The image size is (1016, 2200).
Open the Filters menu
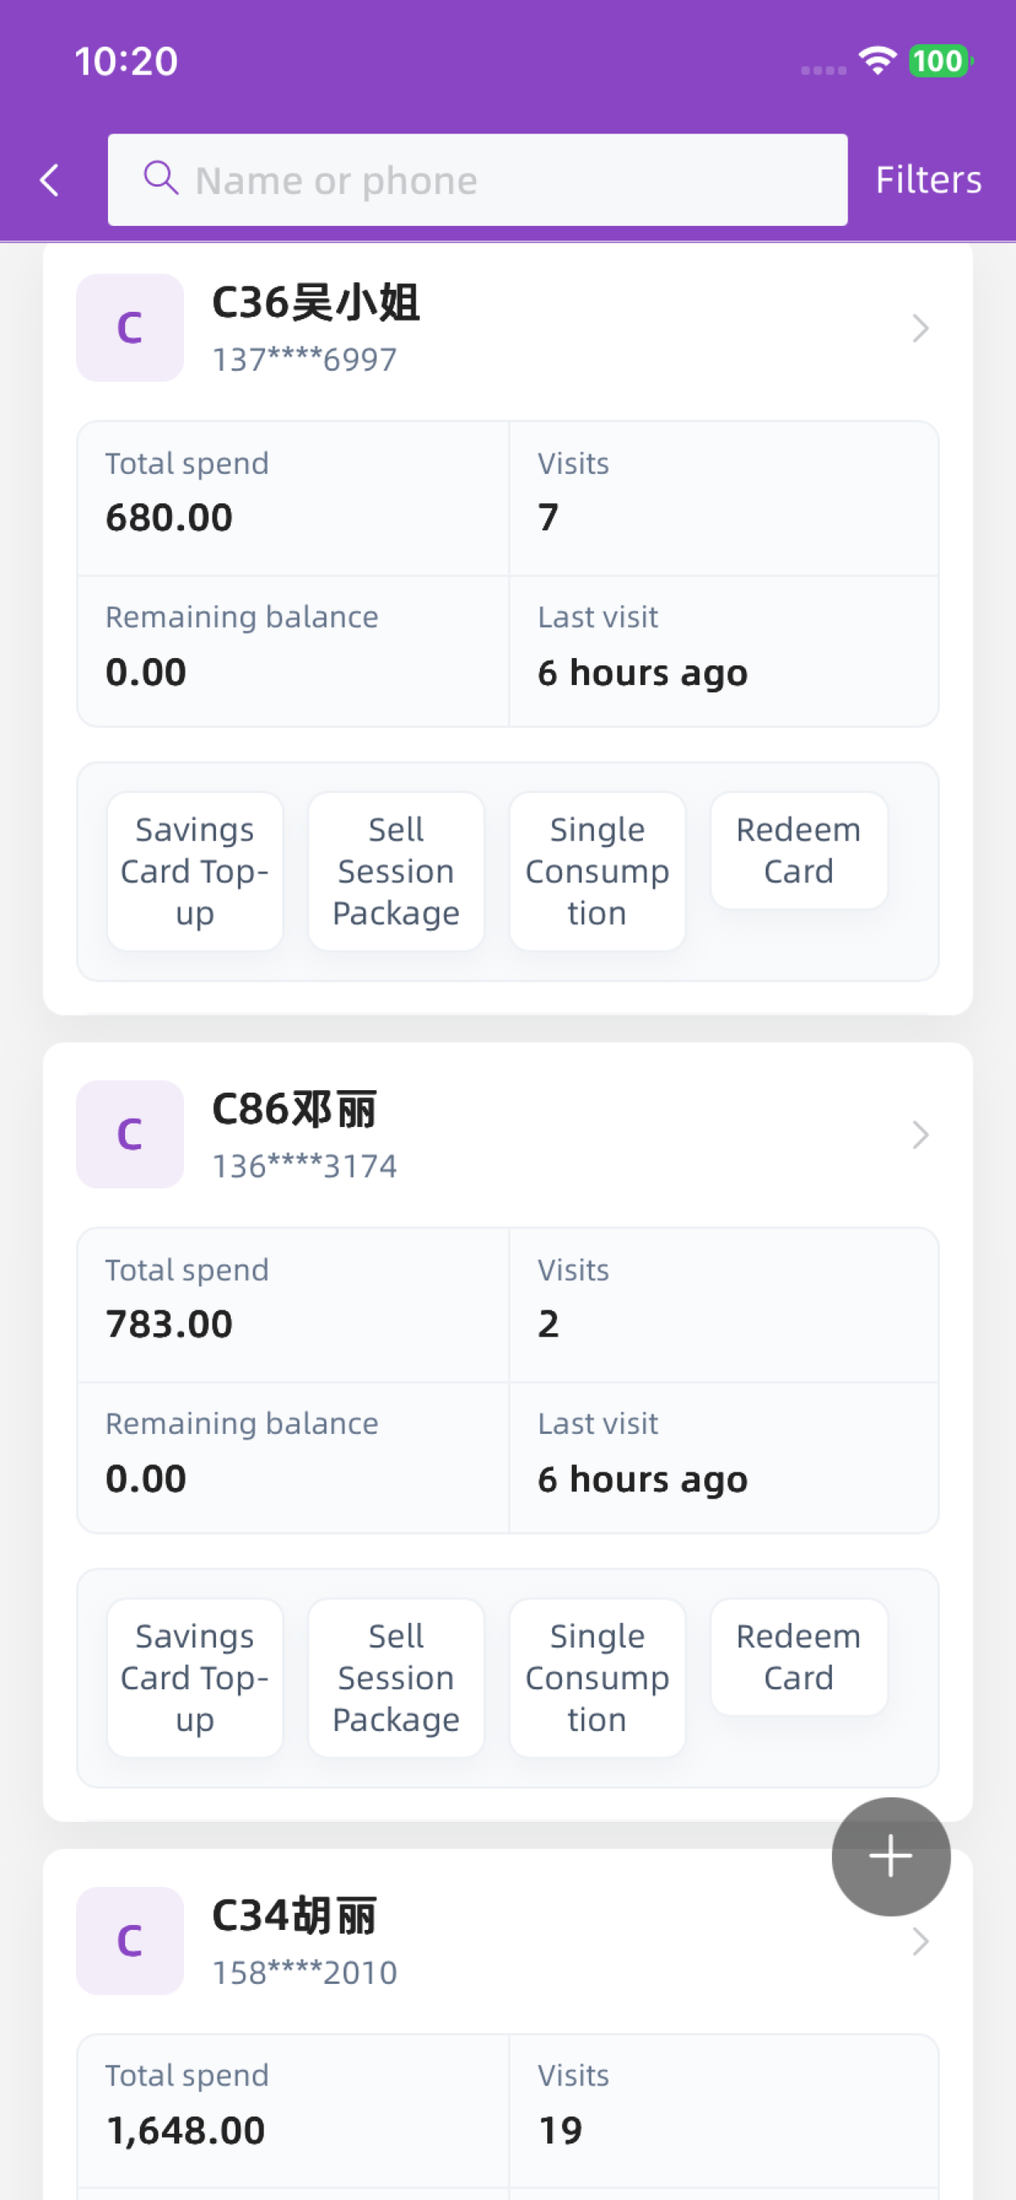coord(928,180)
